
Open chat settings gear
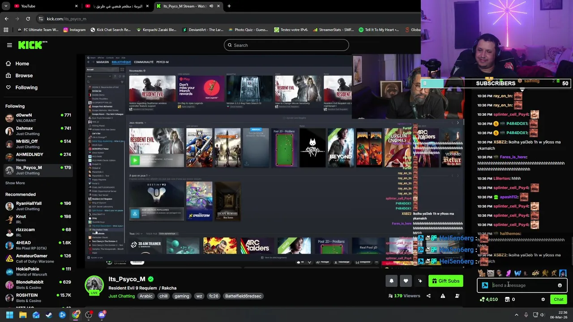click(x=543, y=300)
